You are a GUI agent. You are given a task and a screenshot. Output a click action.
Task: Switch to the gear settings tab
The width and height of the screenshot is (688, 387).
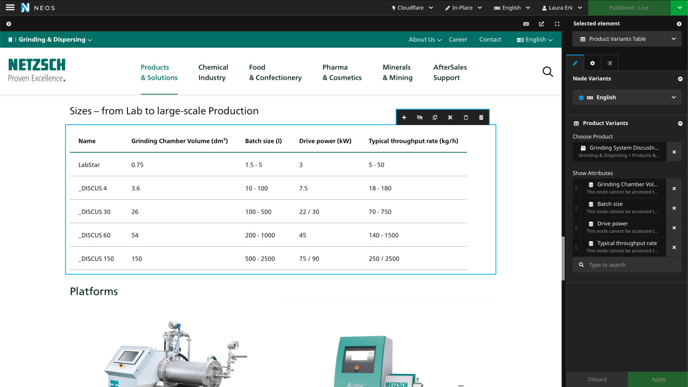(x=592, y=63)
